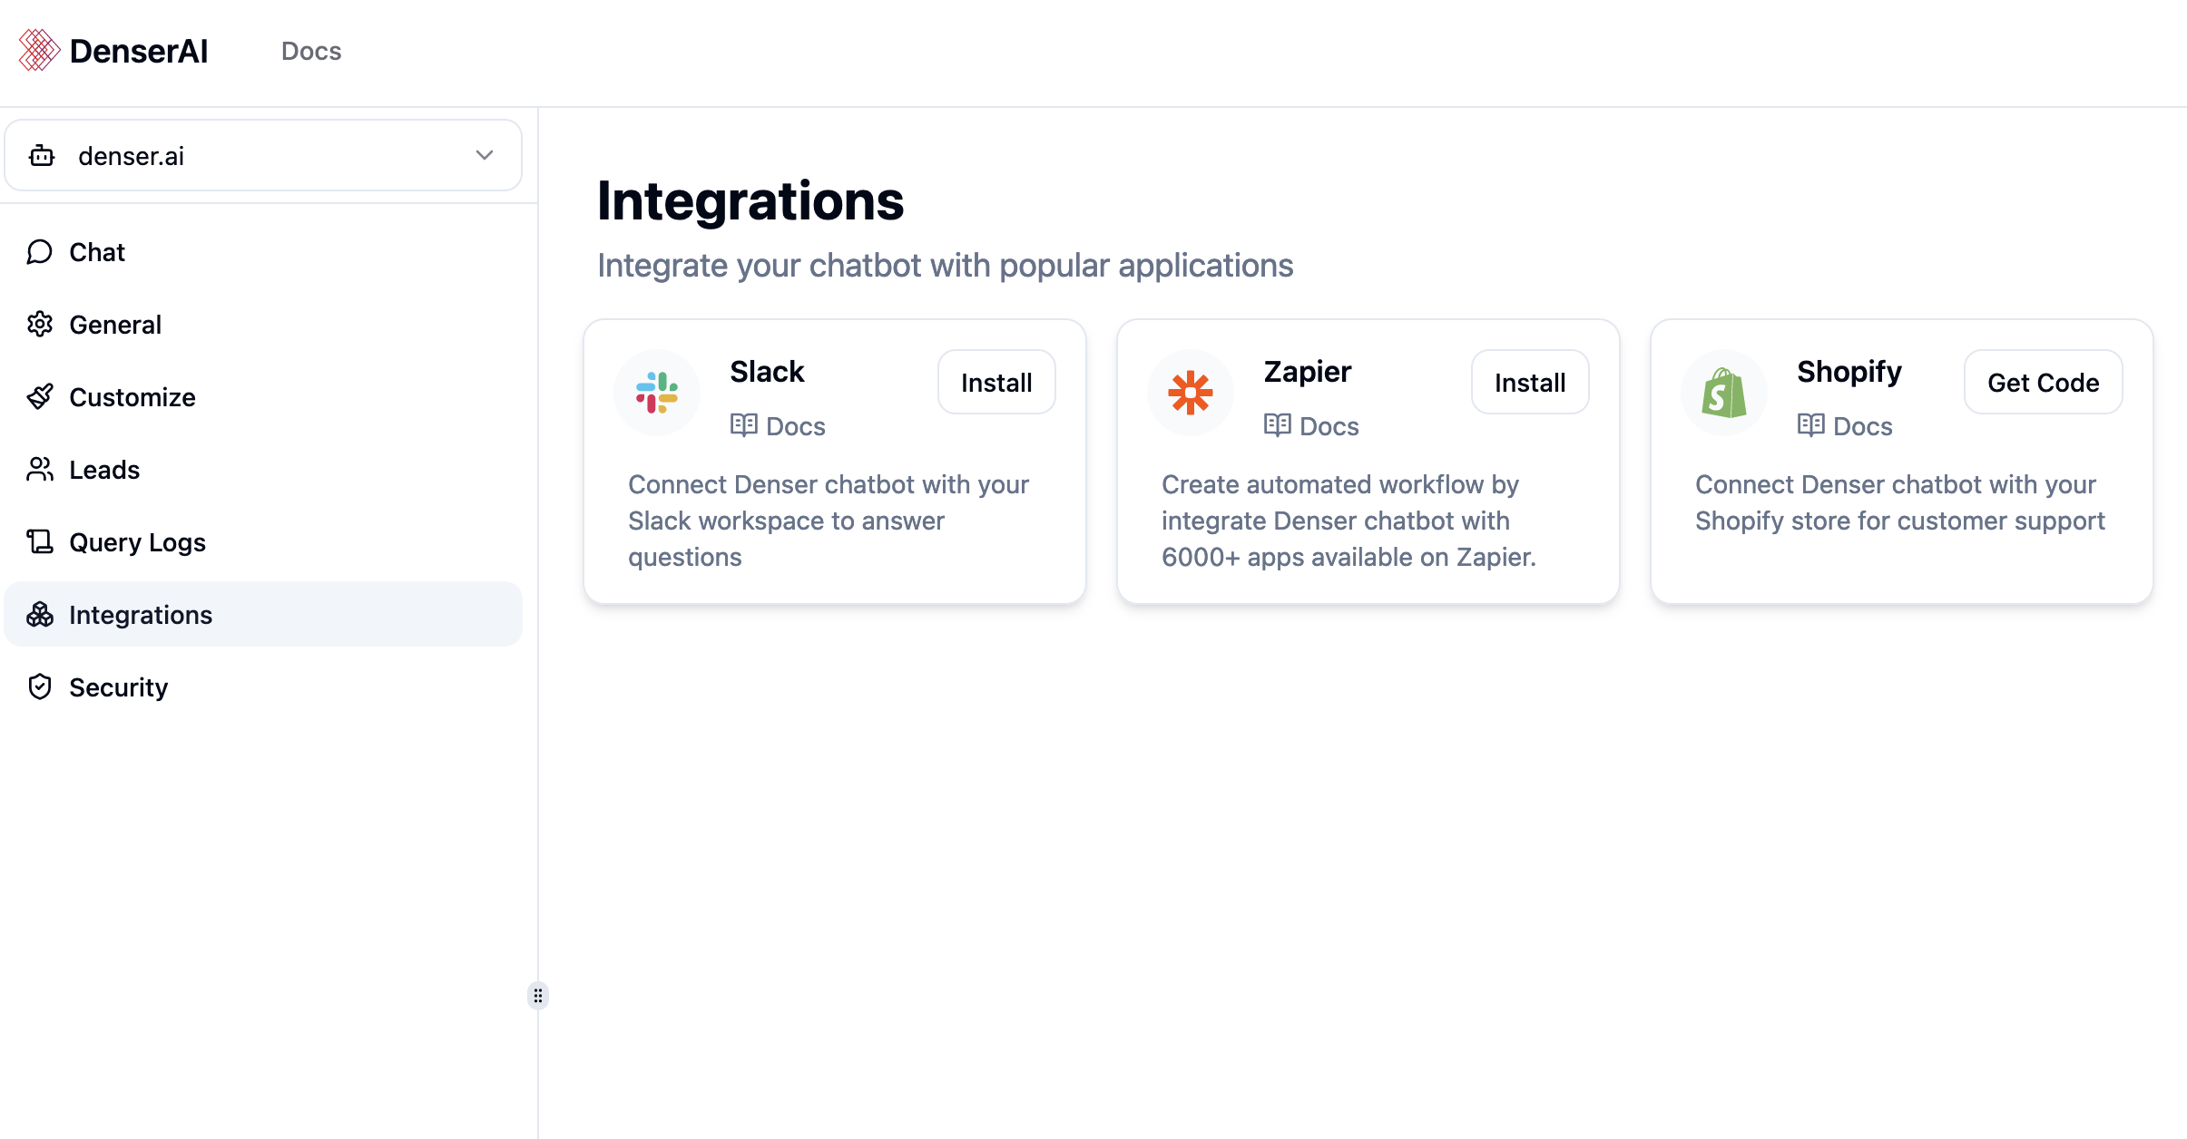Click the Docs navigation link
The image size is (2187, 1139).
pyautogui.click(x=309, y=49)
